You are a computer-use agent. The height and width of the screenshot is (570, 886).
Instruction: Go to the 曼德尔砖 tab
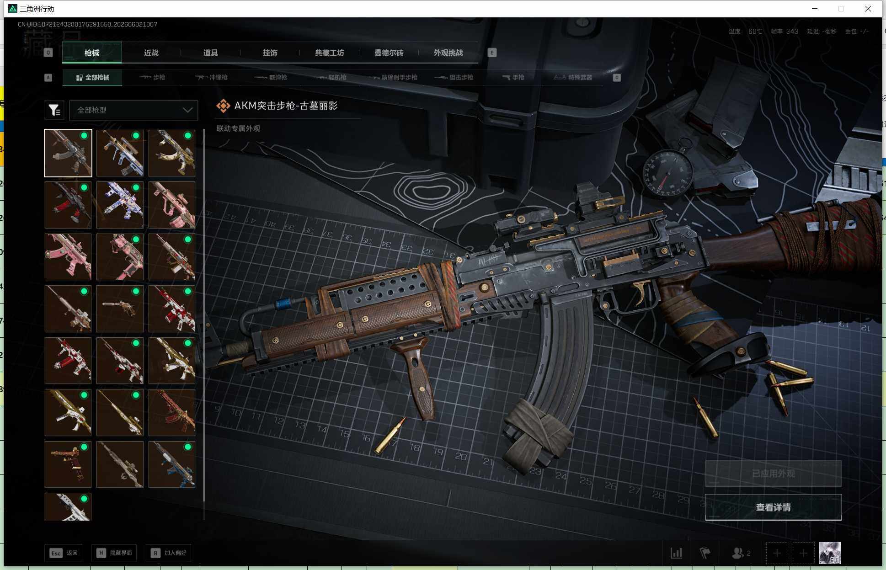coord(389,53)
